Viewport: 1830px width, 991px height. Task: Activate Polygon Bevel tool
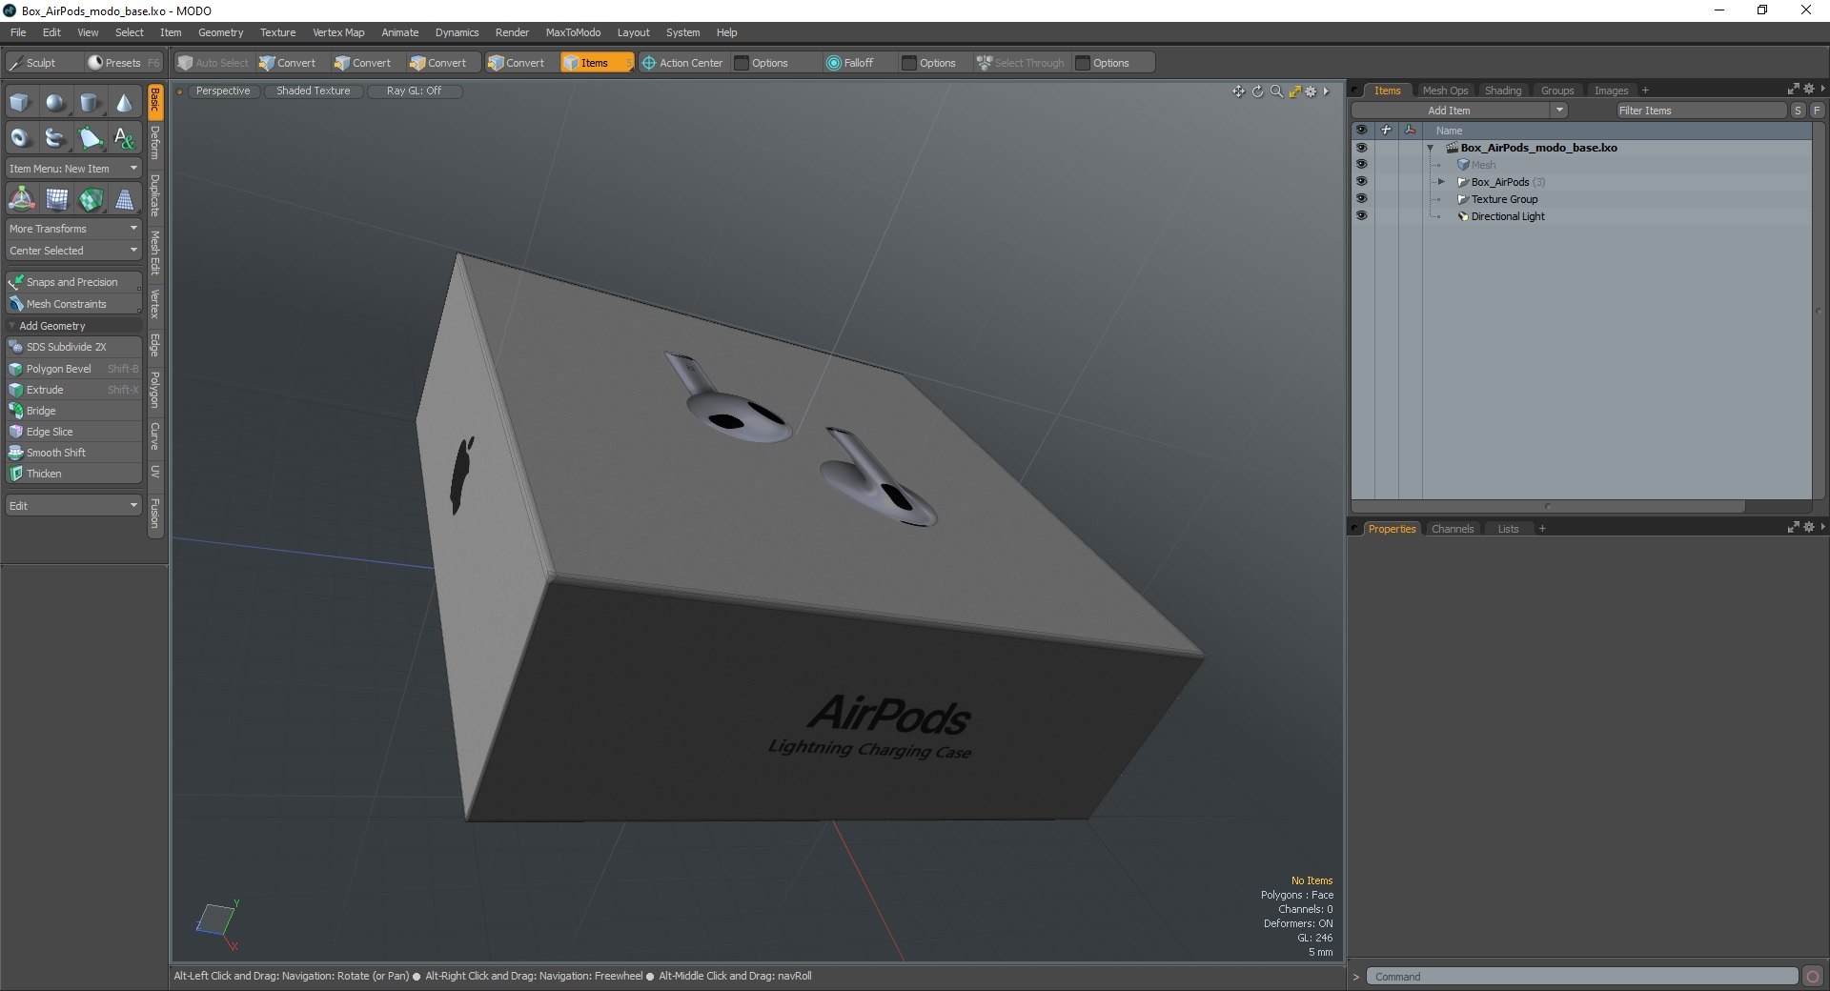pos(73,369)
